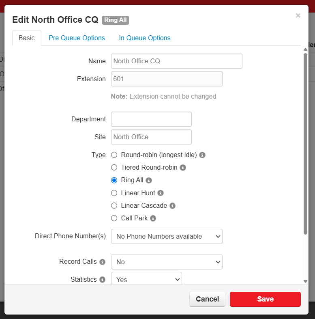The height and width of the screenshot is (319, 315).
Task: Select the Call Park radio option
Action: [114, 218]
